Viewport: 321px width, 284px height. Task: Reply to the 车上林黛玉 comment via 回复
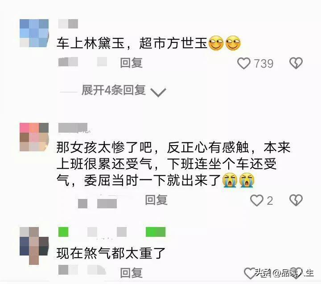pos(131,63)
